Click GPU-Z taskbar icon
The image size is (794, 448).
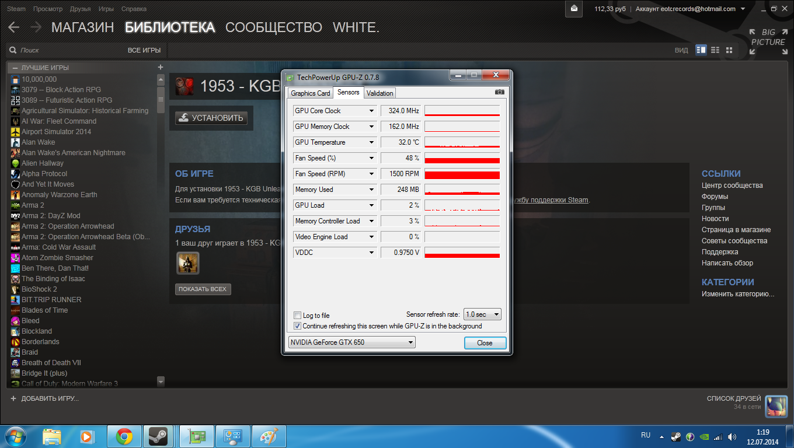point(197,436)
